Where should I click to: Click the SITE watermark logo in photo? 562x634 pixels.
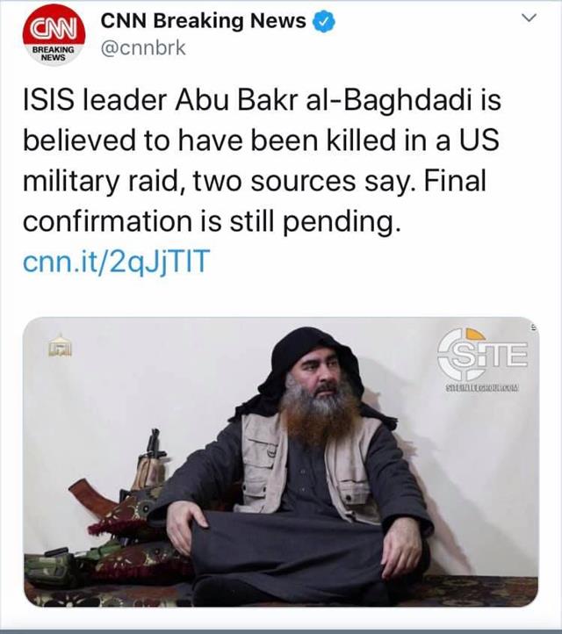(x=482, y=356)
